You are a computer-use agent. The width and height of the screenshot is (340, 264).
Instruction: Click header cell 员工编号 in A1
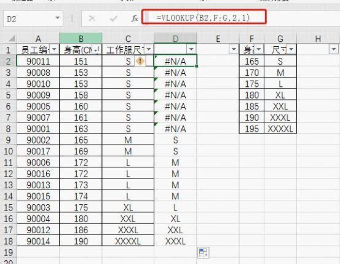[38, 50]
